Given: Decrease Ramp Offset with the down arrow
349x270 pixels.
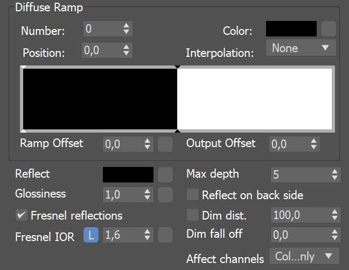Looking at the screenshot, I should tap(147, 147).
